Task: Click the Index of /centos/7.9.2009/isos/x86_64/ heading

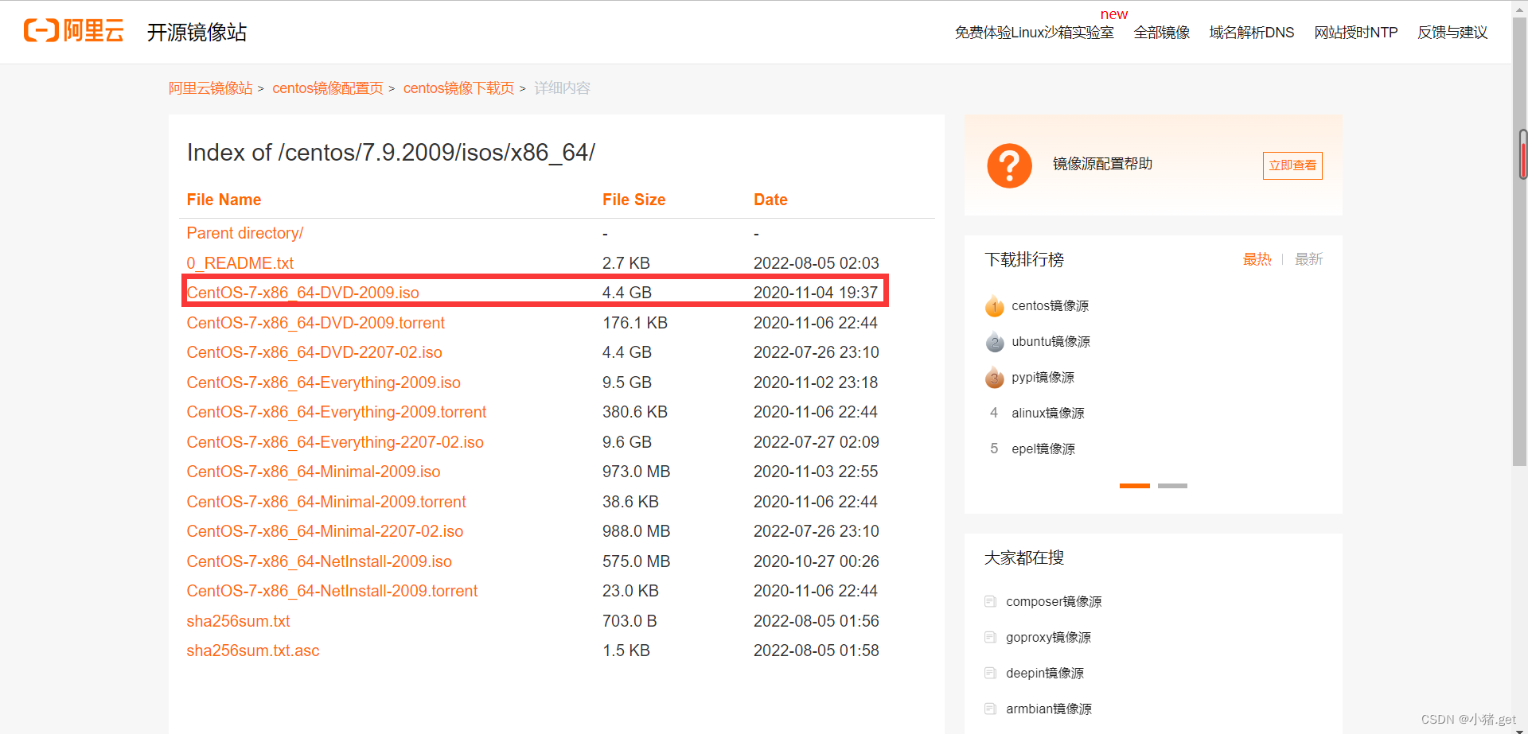Action: 391,152
